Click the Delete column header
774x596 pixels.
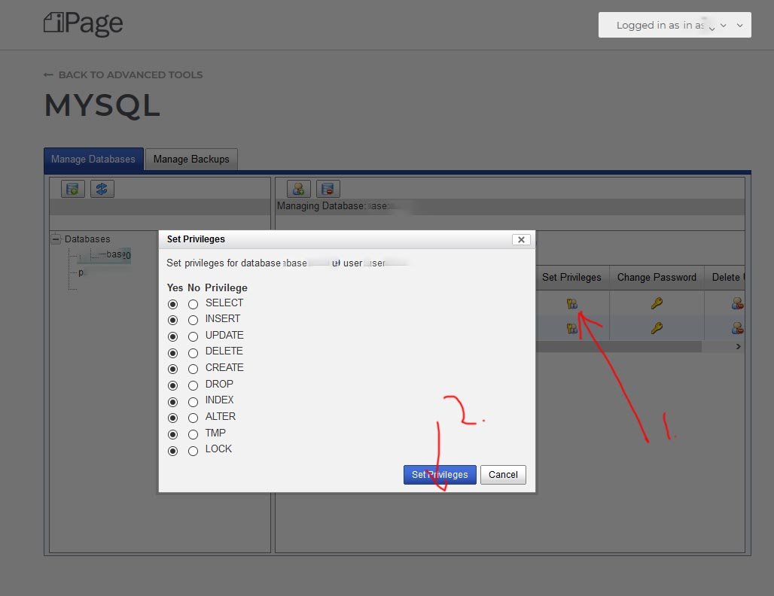pyautogui.click(x=726, y=277)
